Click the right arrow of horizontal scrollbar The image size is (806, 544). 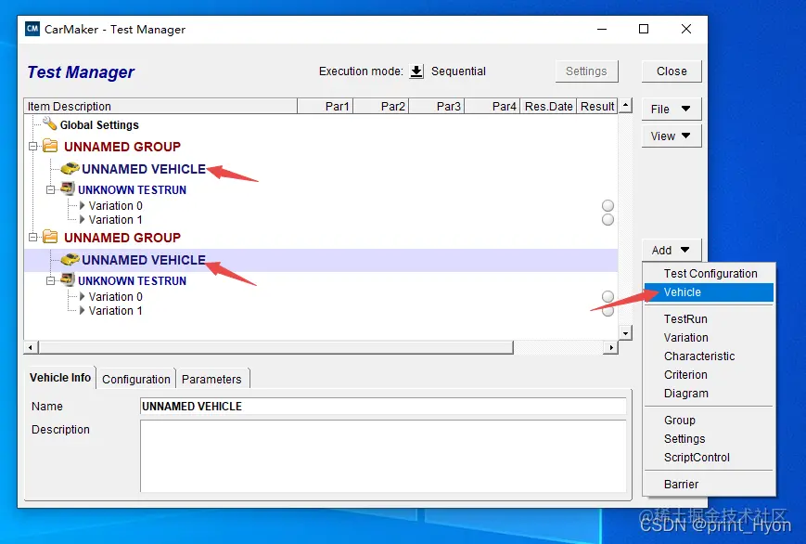[611, 347]
